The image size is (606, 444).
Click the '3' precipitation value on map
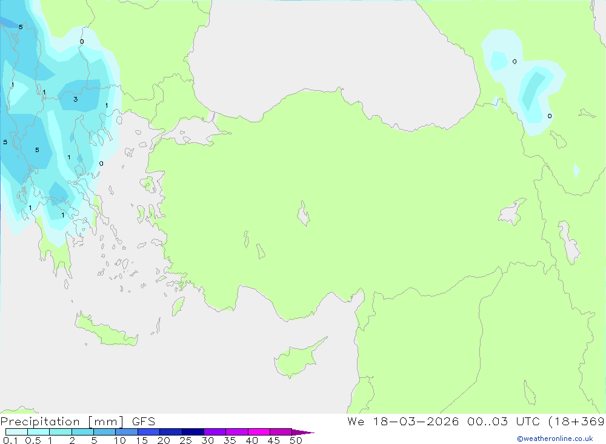point(75,99)
